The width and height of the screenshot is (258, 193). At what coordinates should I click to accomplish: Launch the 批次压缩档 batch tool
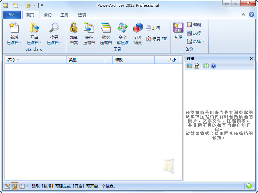(106, 28)
